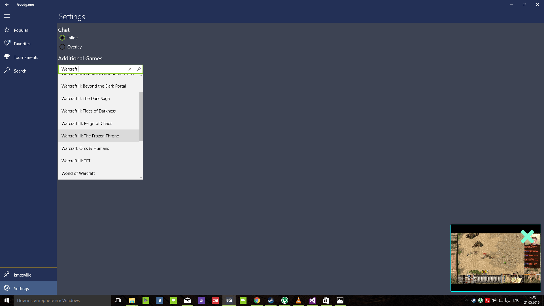Select the Search icon in sidebar

point(7,71)
